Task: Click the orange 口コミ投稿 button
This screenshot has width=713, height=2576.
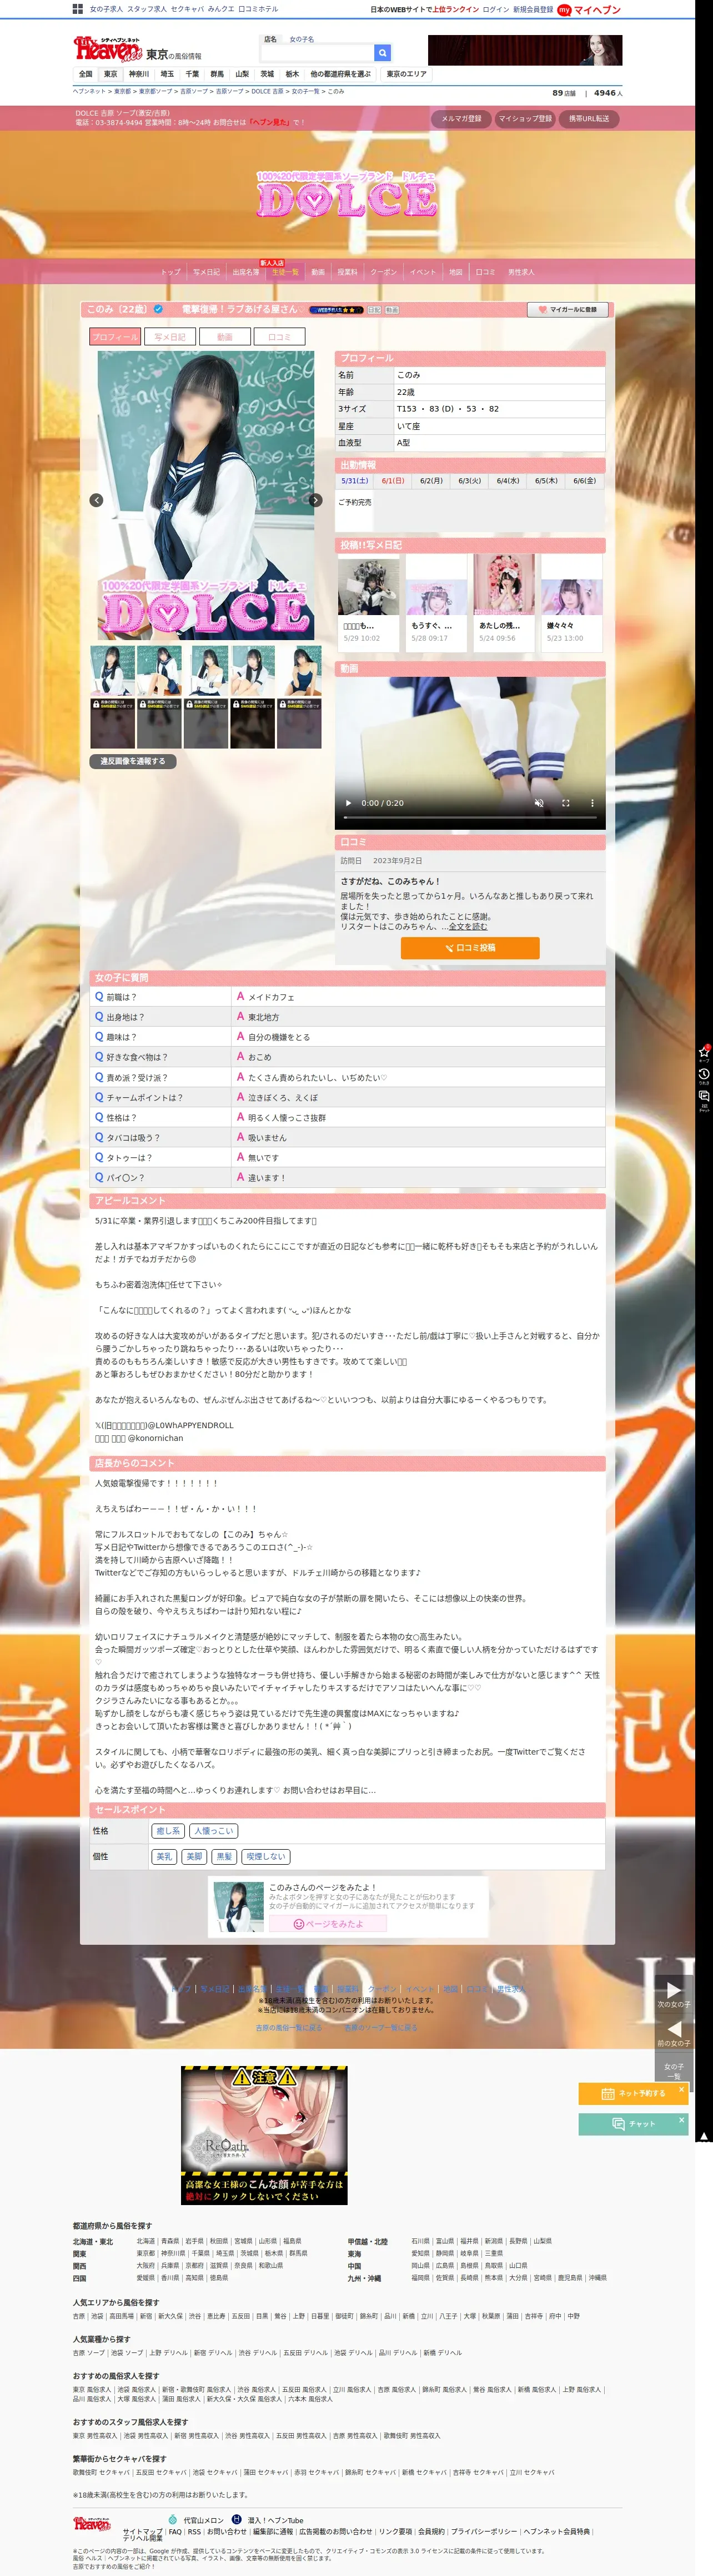Action: [470, 947]
